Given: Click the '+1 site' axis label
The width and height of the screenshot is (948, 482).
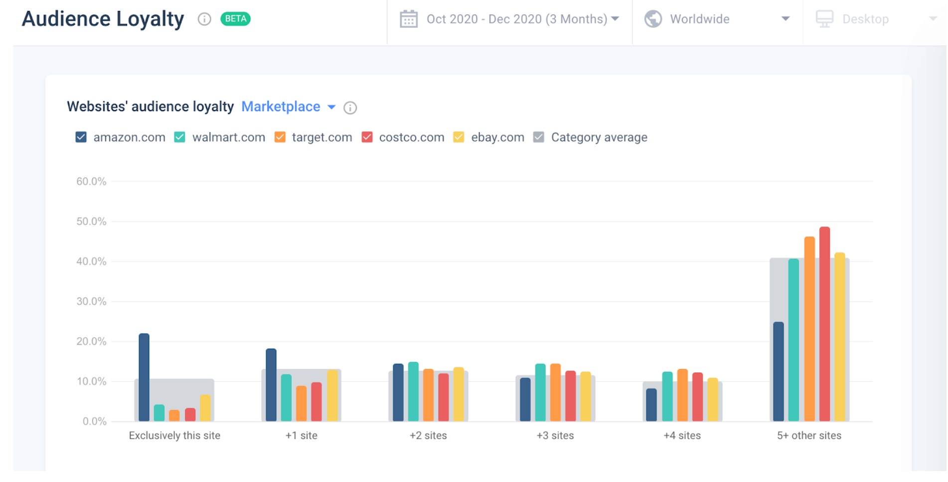Looking at the screenshot, I should pos(301,436).
